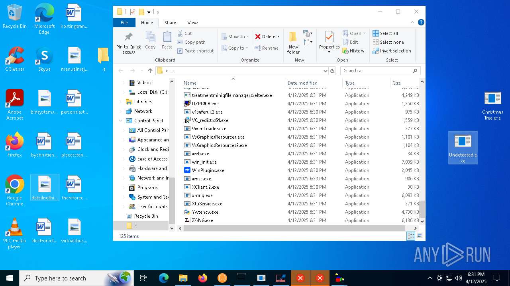Select Google Chrome desktop shortcut
The width and height of the screenshot is (510, 286).
click(15, 191)
